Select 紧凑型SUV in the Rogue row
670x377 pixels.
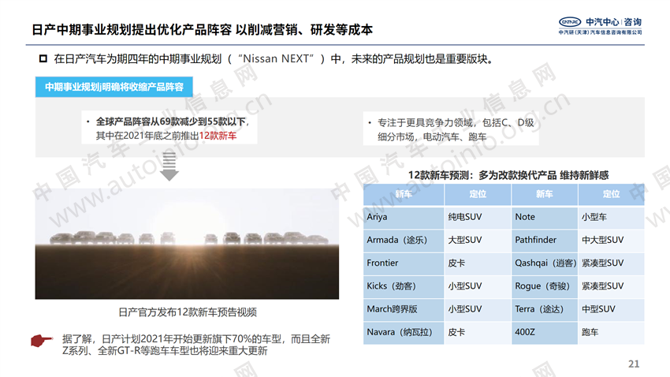(611, 286)
